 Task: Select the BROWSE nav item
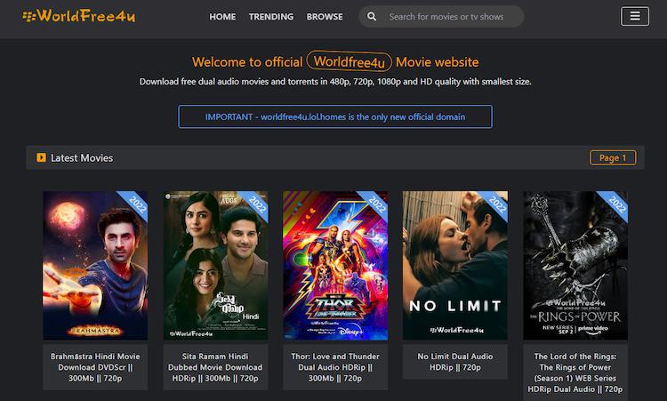pyautogui.click(x=325, y=16)
